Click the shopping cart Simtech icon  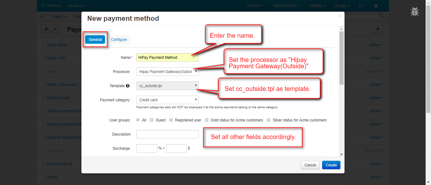coord(43,6)
